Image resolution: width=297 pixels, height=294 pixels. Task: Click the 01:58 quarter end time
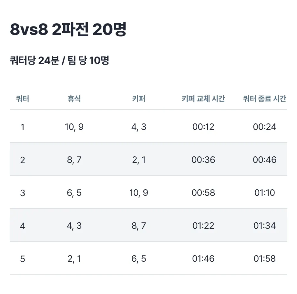[x=265, y=259]
